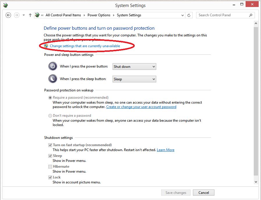Select Don't require a password option
261x200 pixels.
(50, 116)
